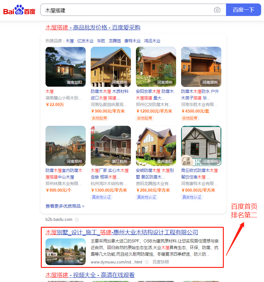Click 真实性认证 badge under 贵阳龙腾园木业
264x282 pixels.
147,197
